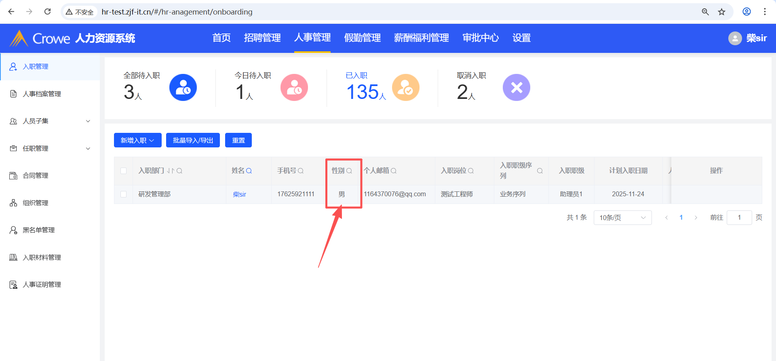Open the Chrome profile icon

[746, 12]
